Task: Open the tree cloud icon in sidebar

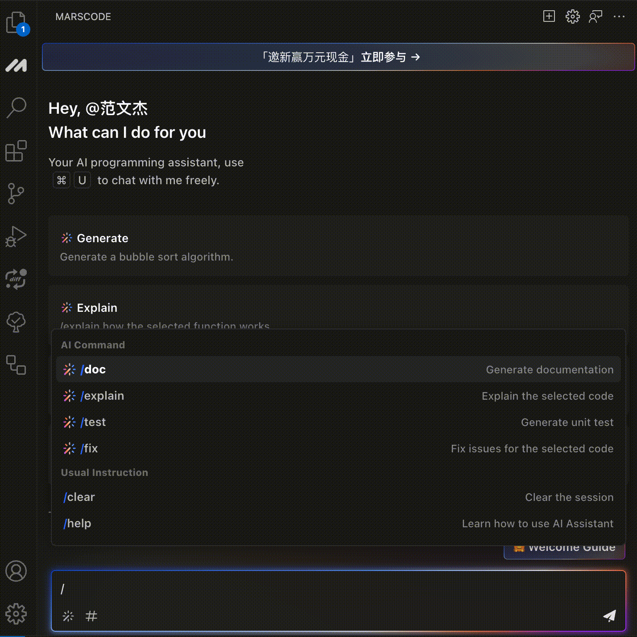Action: click(16, 322)
